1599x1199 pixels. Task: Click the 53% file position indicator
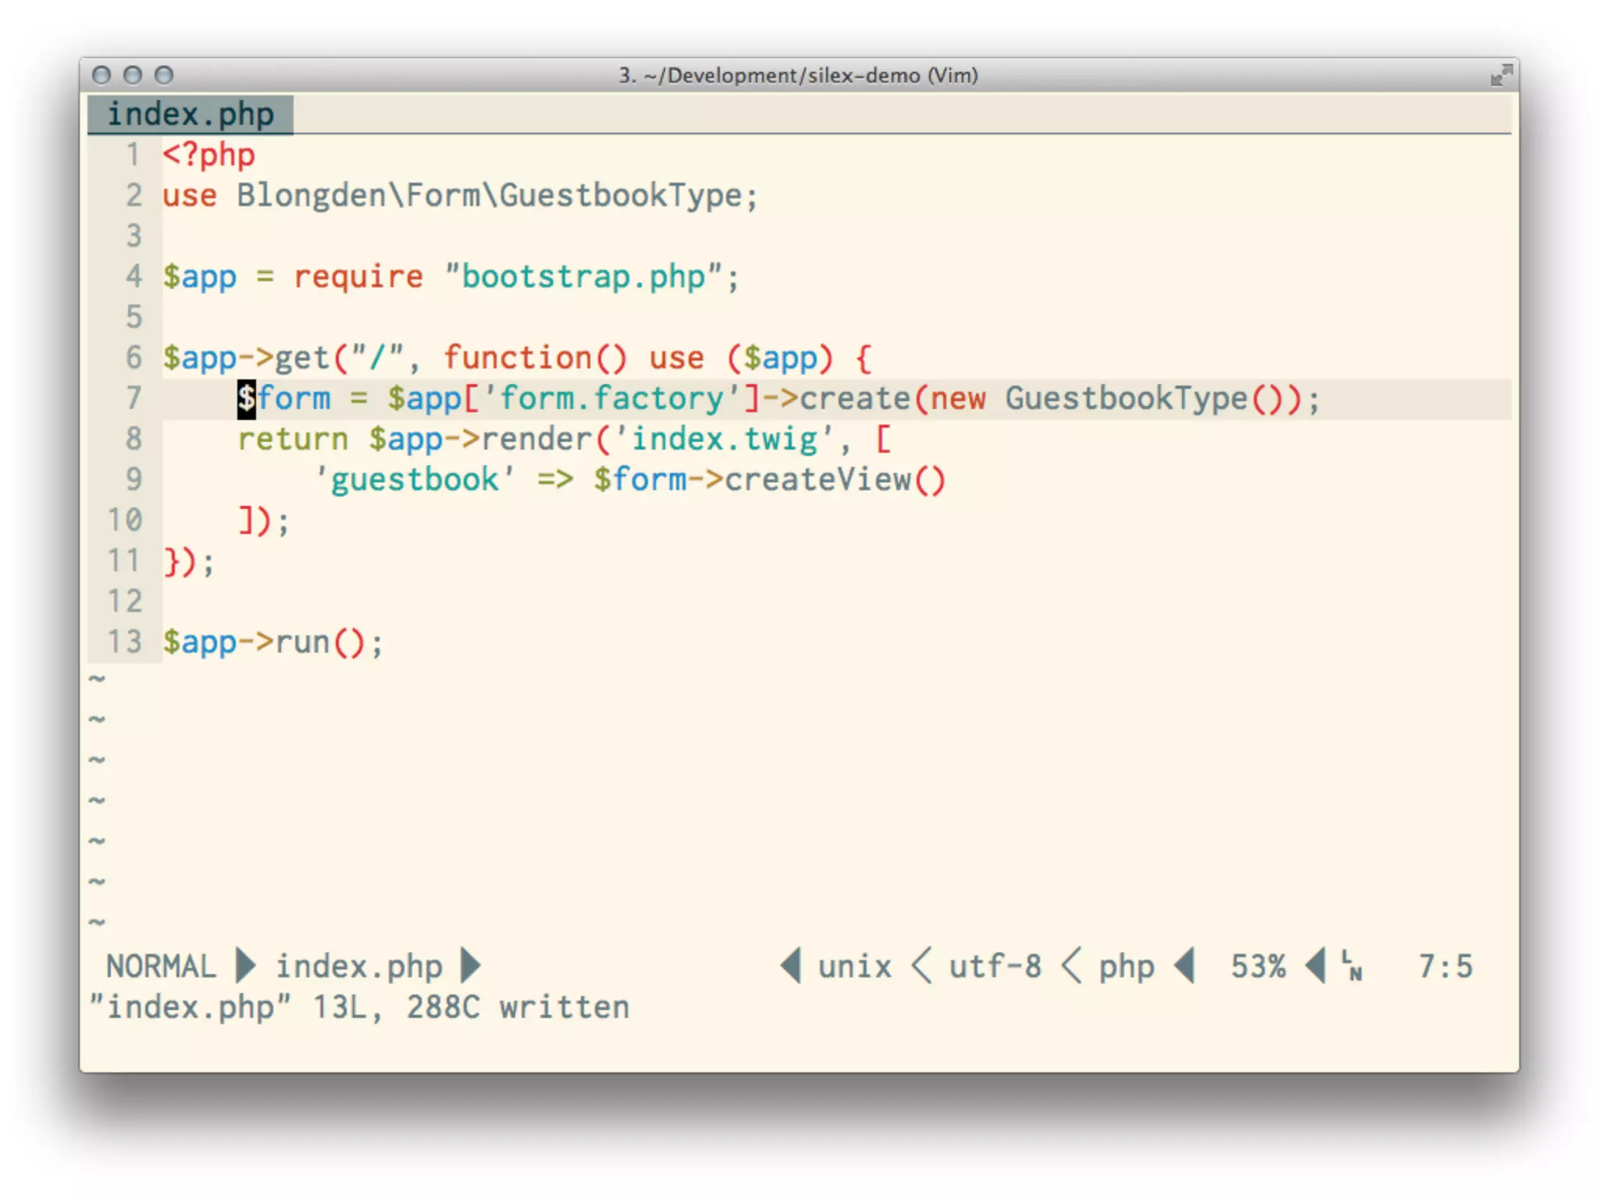(1257, 966)
